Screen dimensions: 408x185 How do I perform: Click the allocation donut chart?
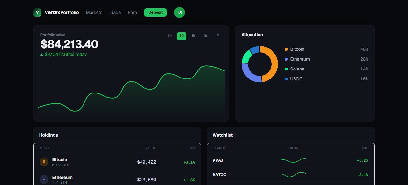coord(260,64)
